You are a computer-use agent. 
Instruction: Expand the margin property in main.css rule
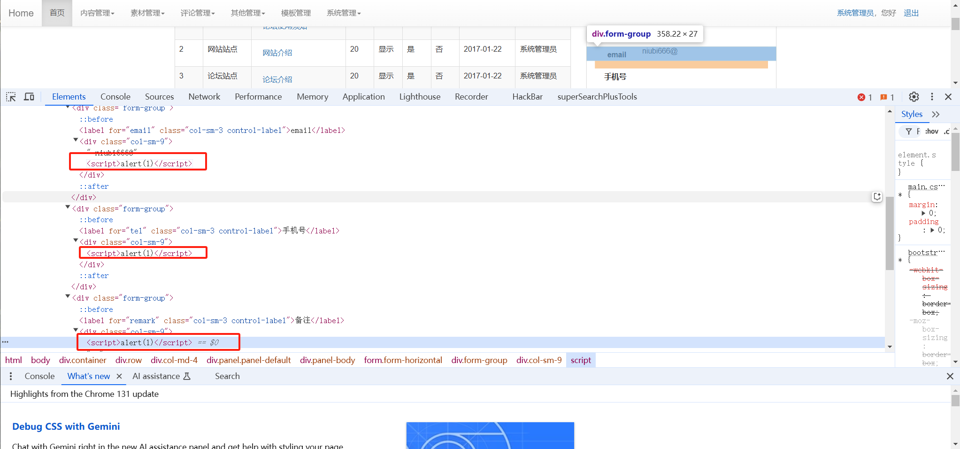[x=923, y=213]
